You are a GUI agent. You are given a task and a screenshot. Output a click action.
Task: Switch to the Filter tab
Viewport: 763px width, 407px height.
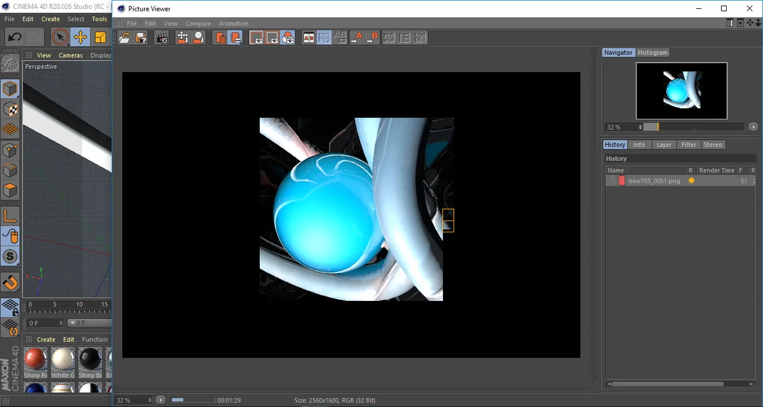[688, 145]
